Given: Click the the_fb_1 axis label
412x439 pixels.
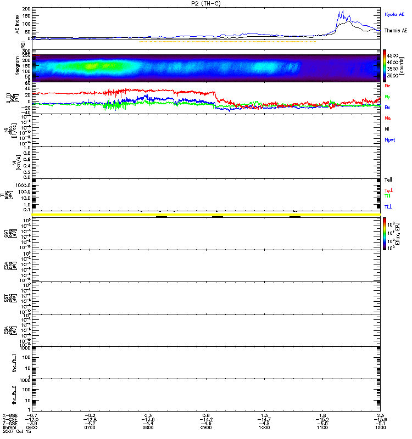Looking at the screenshot, I should coord(14,363).
